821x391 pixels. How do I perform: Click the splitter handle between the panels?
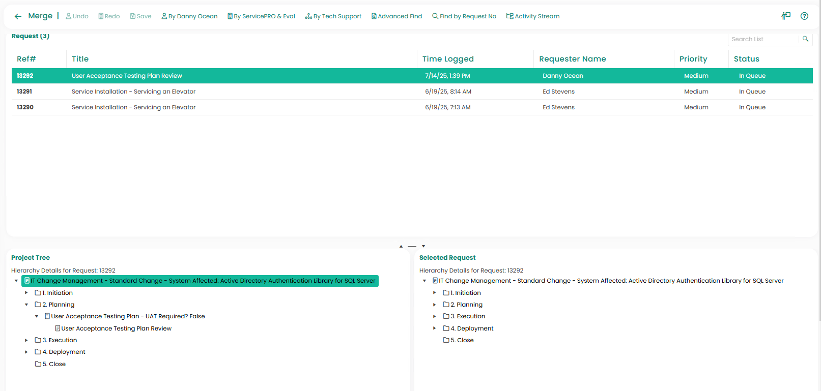pos(412,246)
